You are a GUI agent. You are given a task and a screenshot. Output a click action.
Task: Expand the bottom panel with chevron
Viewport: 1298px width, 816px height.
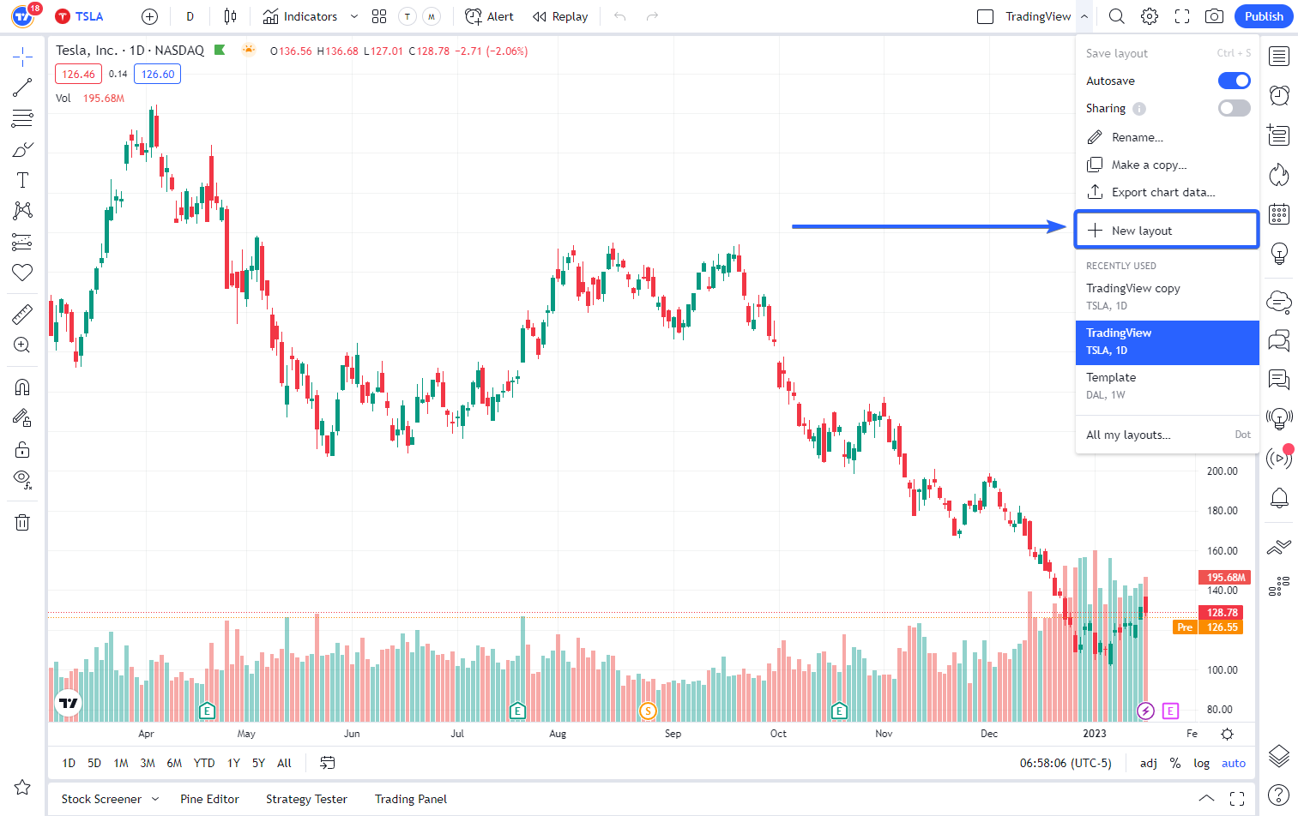click(x=1205, y=799)
